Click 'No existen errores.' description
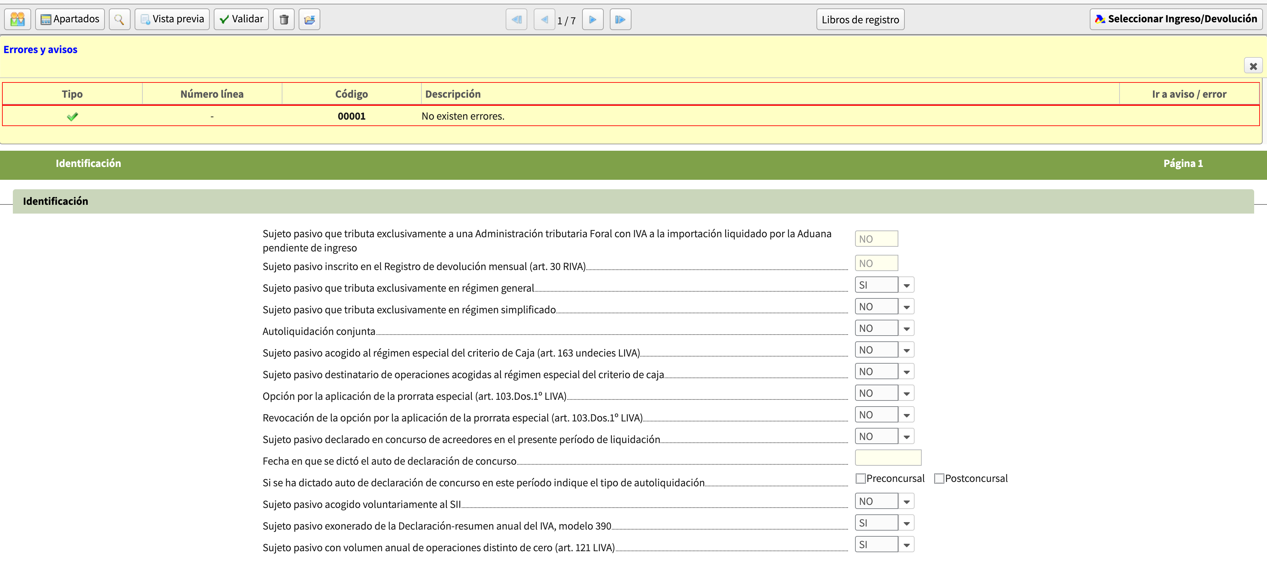1267x561 pixels. tap(463, 117)
